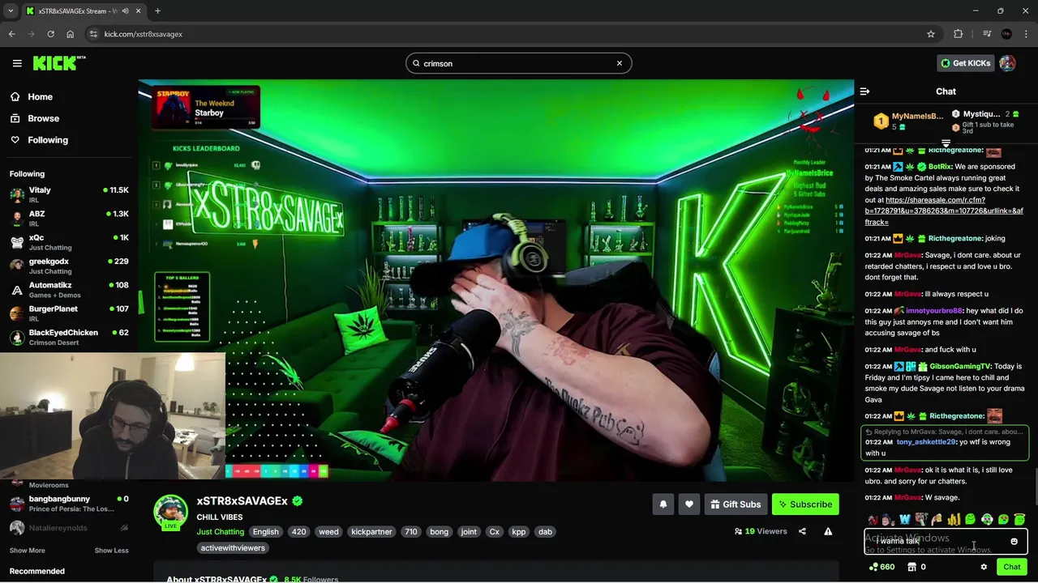Viewport: 1038px width, 583px height.
Task: Toggle follow heart button
Action: coord(688,504)
